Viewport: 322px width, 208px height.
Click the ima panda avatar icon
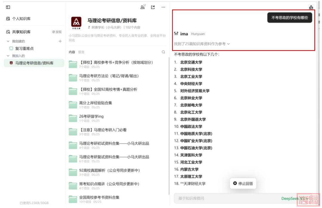176,34
